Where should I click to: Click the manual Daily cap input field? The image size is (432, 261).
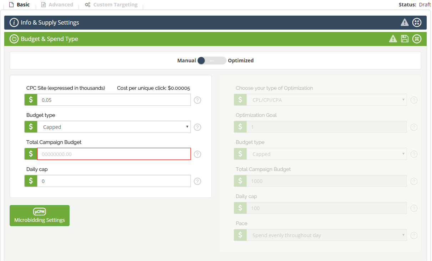pos(114,181)
